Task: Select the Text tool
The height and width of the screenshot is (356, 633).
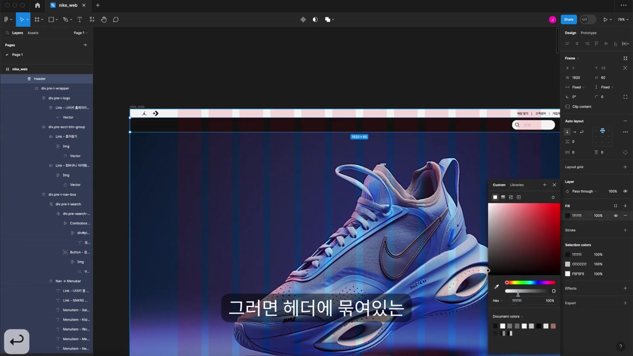Action: [x=80, y=19]
